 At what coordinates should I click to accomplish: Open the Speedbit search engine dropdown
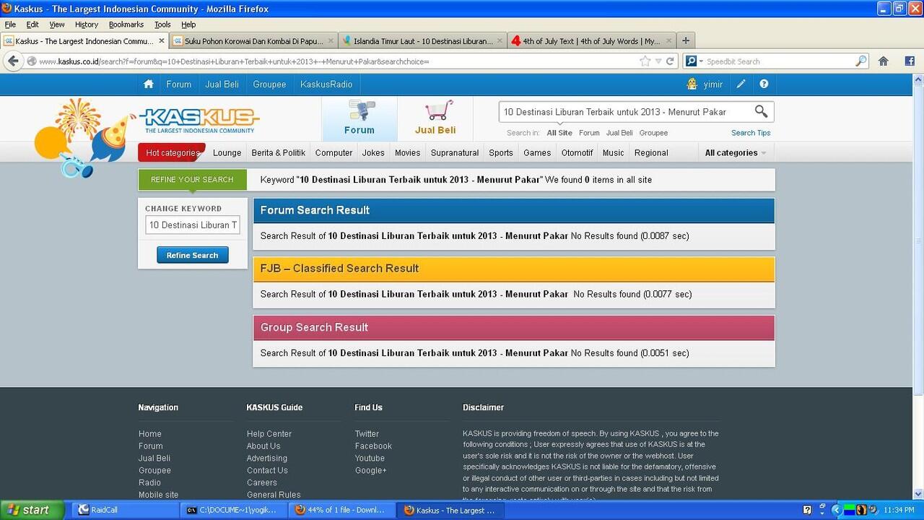700,61
